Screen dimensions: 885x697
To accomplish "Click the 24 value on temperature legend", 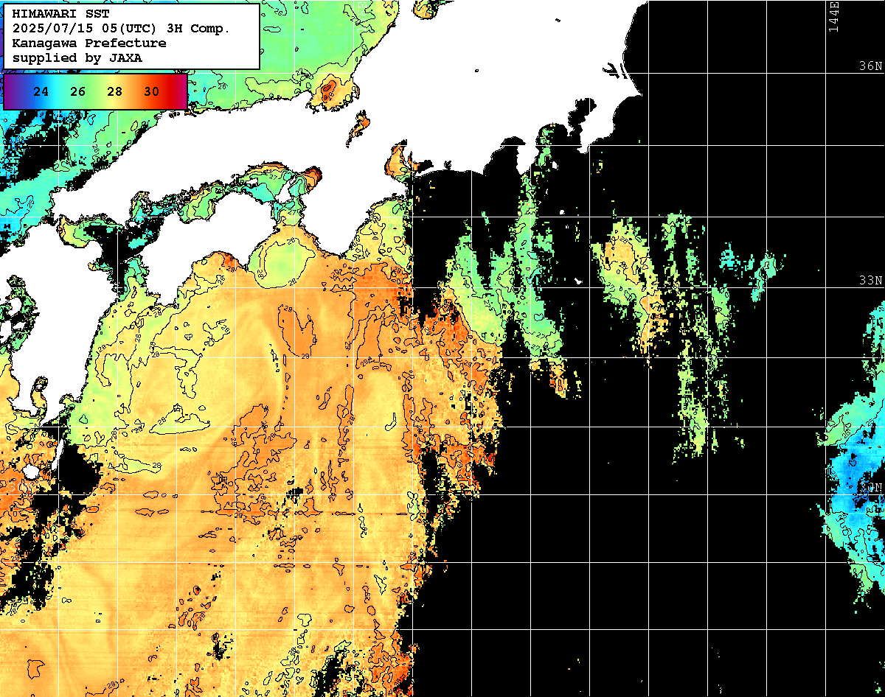I will [x=41, y=91].
